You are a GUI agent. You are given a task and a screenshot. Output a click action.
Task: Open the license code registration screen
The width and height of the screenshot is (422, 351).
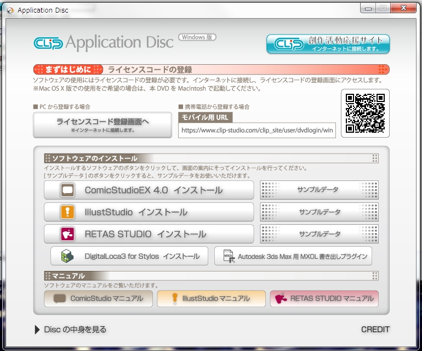[x=102, y=125]
